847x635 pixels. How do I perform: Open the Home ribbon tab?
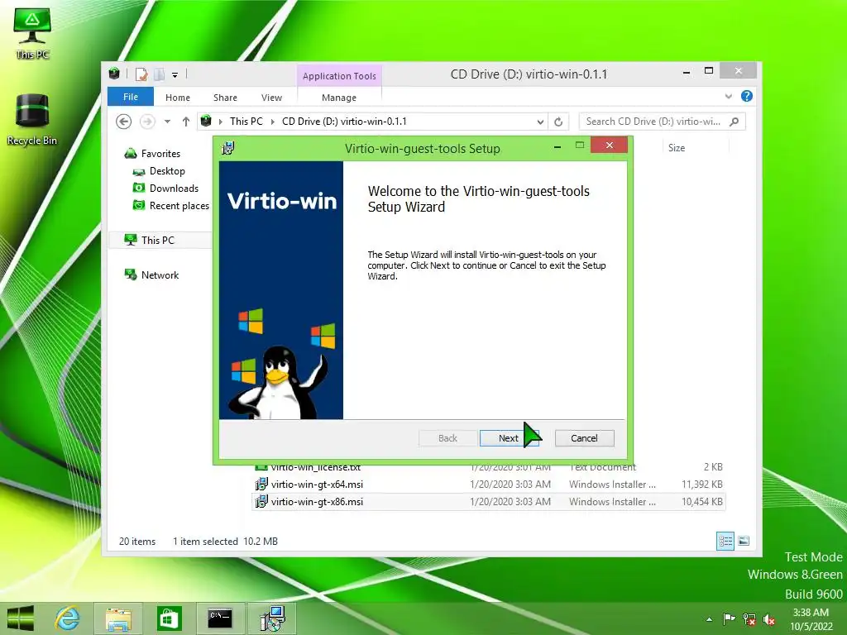(x=178, y=98)
